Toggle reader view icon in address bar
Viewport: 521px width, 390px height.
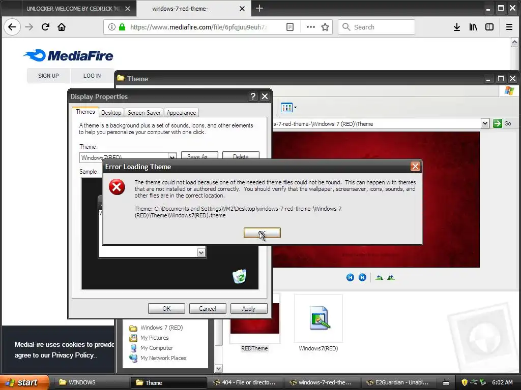tap(290, 27)
